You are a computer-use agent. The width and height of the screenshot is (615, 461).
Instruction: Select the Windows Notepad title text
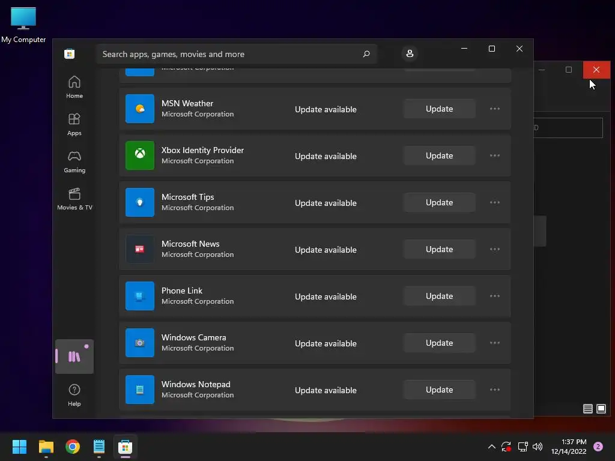[196, 384]
